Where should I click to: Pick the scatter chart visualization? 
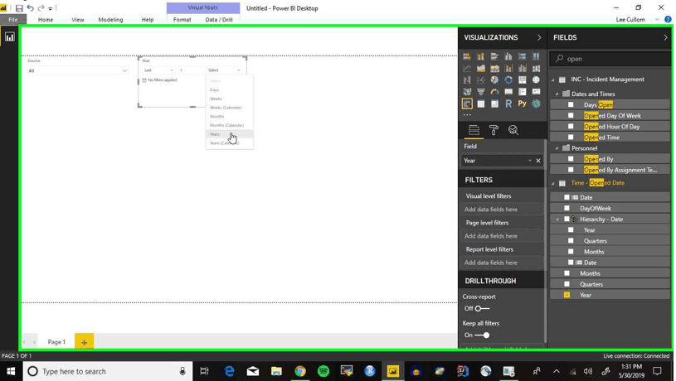[x=481, y=80]
